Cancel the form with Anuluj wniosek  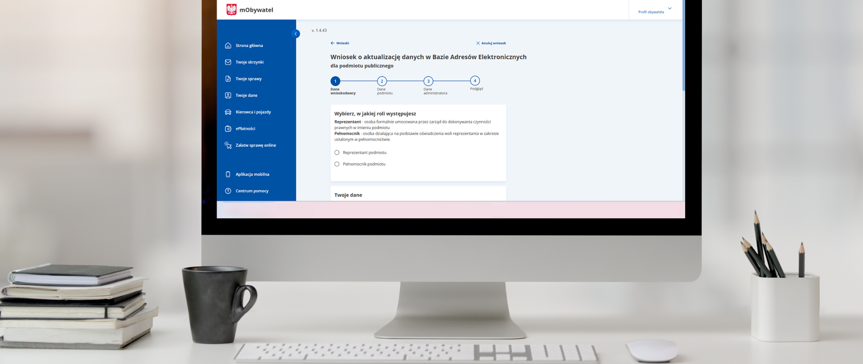point(491,43)
